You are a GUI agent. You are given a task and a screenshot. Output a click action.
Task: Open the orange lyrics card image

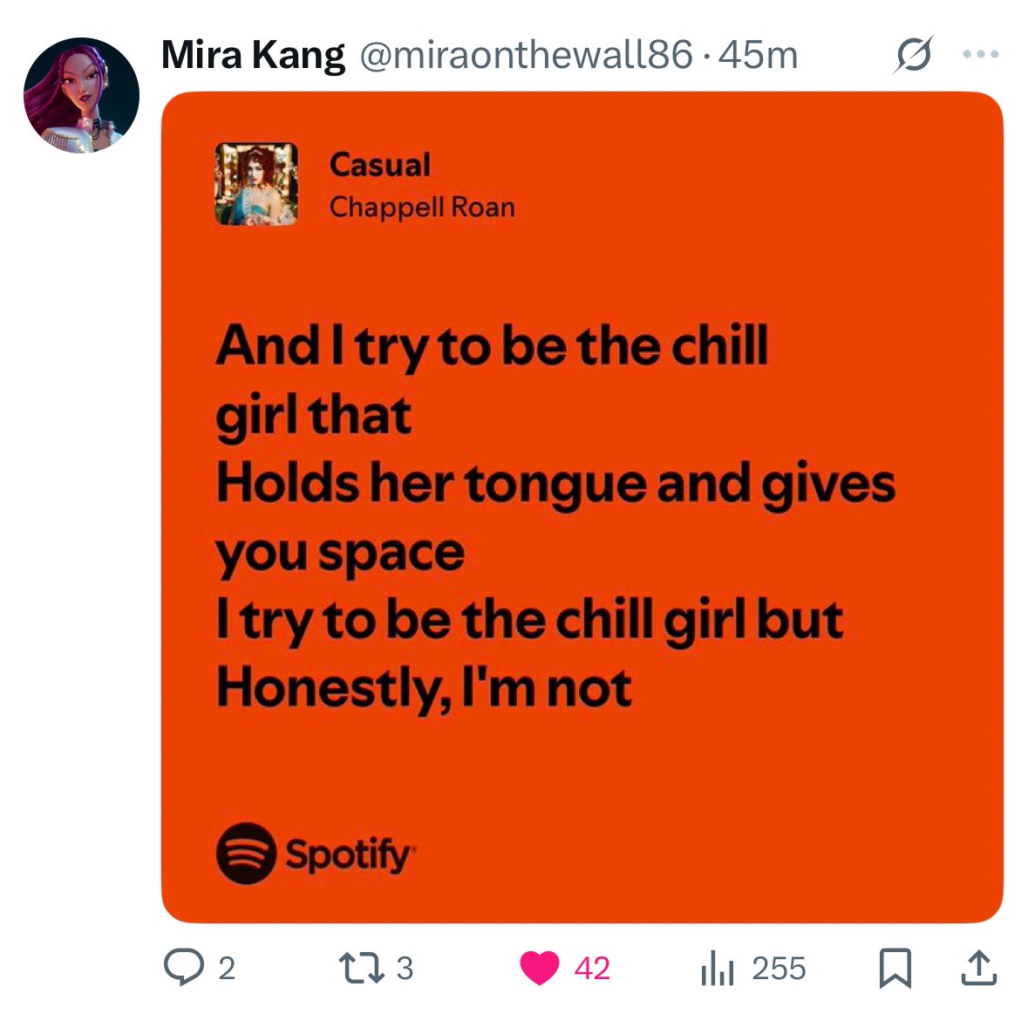[x=582, y=507]
